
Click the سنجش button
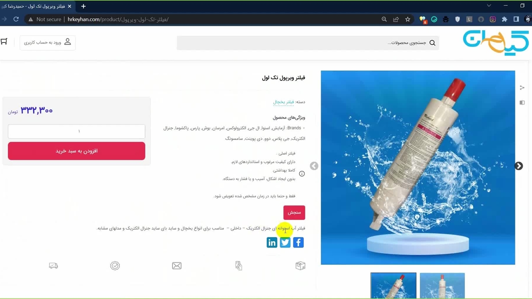tap(294, 213)
